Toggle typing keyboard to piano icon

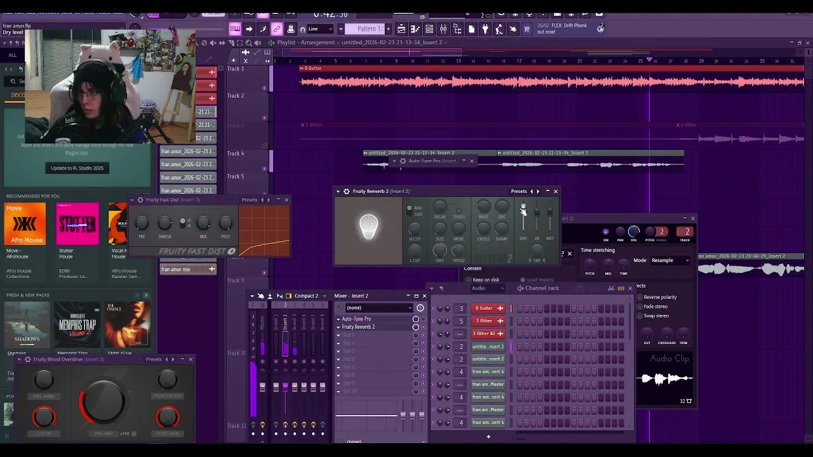pyautogui.click(x=235, y=29)
